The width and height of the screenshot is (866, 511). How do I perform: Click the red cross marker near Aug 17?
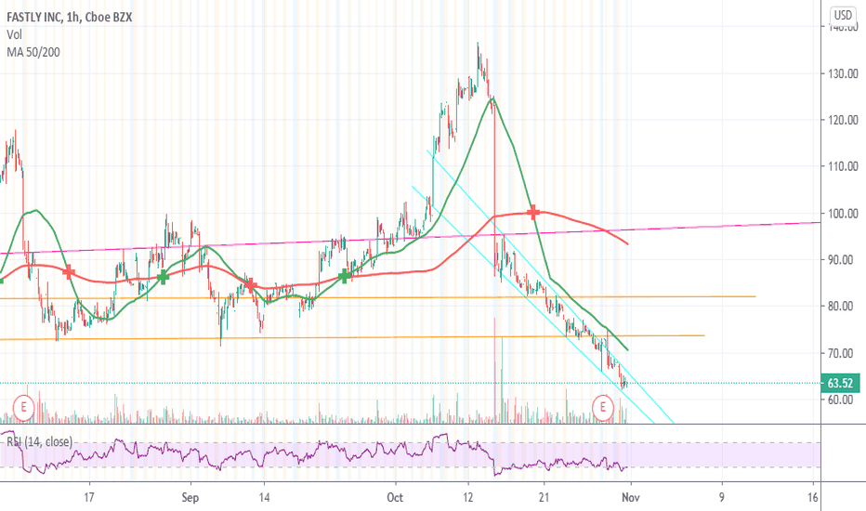point(69,272)
